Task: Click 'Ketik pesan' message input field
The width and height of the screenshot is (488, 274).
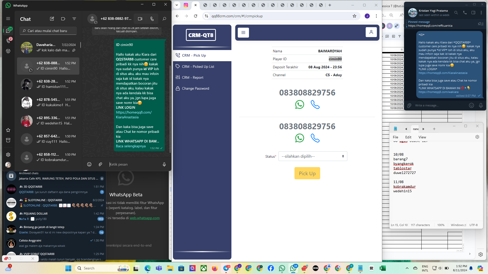Action: click(x=134, y=164)
